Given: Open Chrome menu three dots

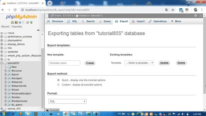Looking at the screenshot, I should [x=202, y=10].
